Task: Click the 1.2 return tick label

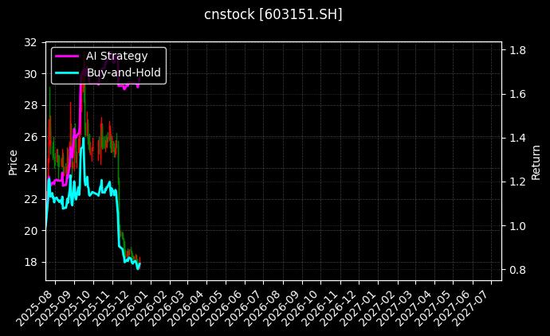Action: click(x=517, y=182)
